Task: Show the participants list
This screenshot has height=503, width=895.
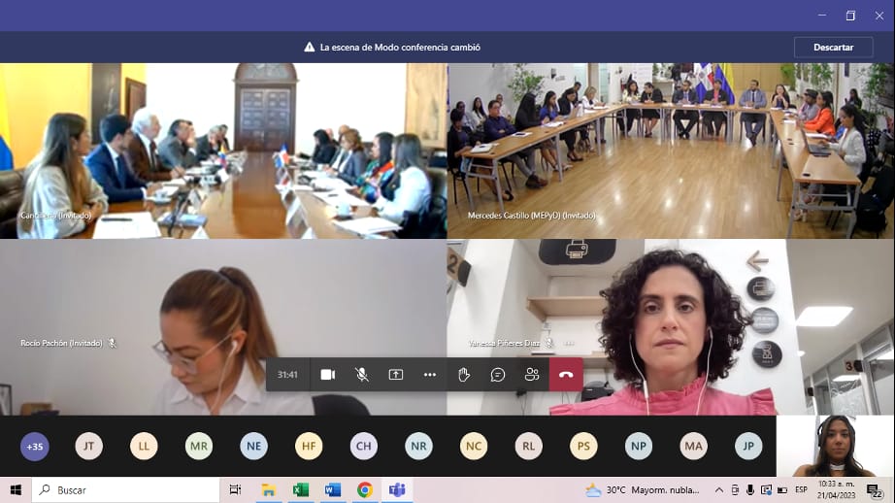Action: 532,375
